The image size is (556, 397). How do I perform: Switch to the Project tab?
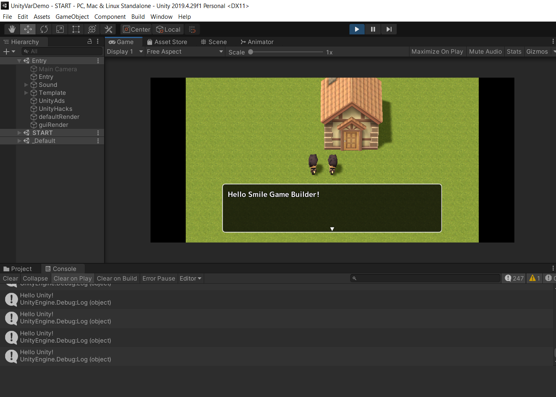pyautogui.click(x=18, y=269)
